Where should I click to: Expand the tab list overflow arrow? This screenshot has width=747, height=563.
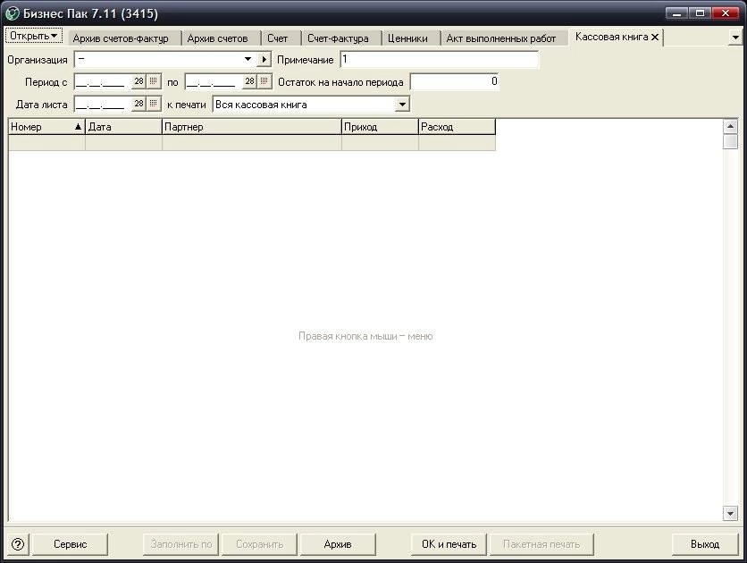(735, 38)
